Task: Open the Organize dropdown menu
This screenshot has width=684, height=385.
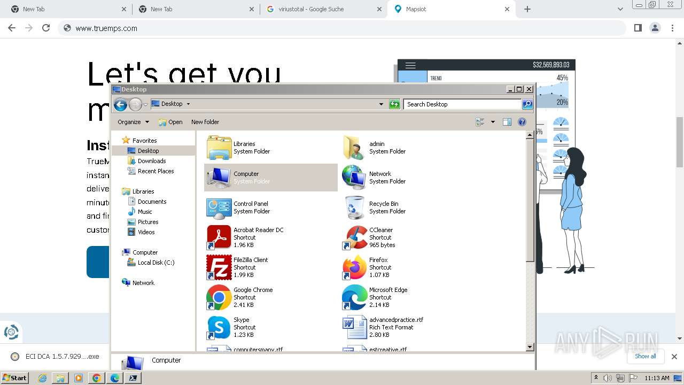Action: [x=133, y=122]
